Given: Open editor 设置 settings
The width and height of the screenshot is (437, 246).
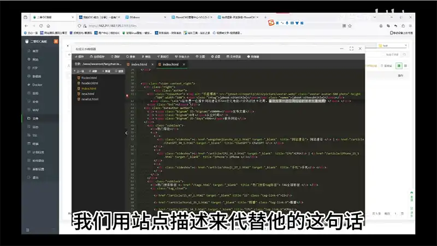Looking at the screenshot, I should (216, 56).
